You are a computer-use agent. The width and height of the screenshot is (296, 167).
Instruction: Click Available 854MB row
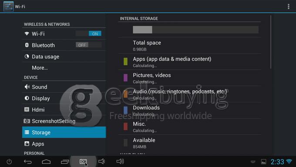coord(190,143)
